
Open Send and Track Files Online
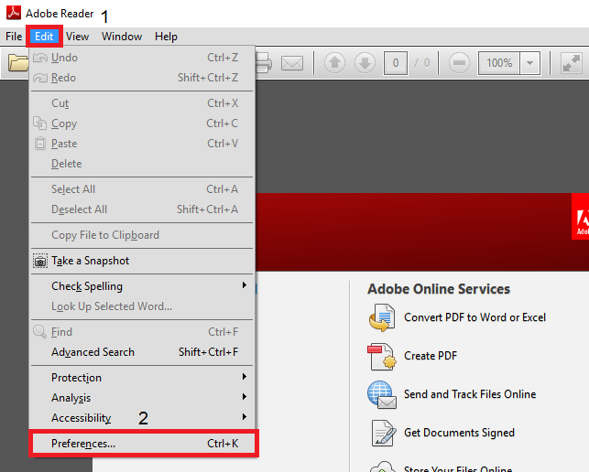click(470, 394)
